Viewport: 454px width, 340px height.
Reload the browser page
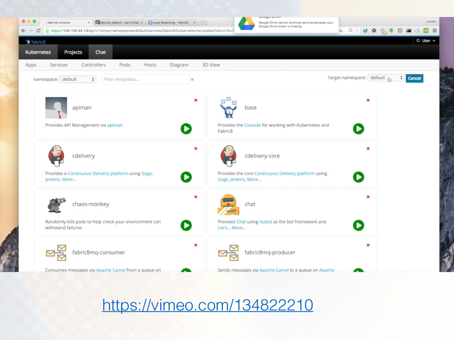click(39, 31)
